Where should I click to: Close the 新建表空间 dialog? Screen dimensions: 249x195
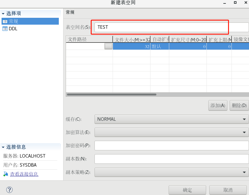pos(246,2)
